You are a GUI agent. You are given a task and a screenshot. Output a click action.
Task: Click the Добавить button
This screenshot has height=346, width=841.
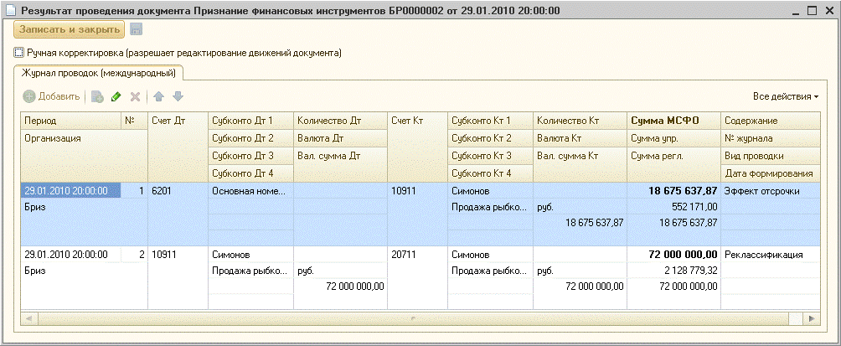pos(51,97)
